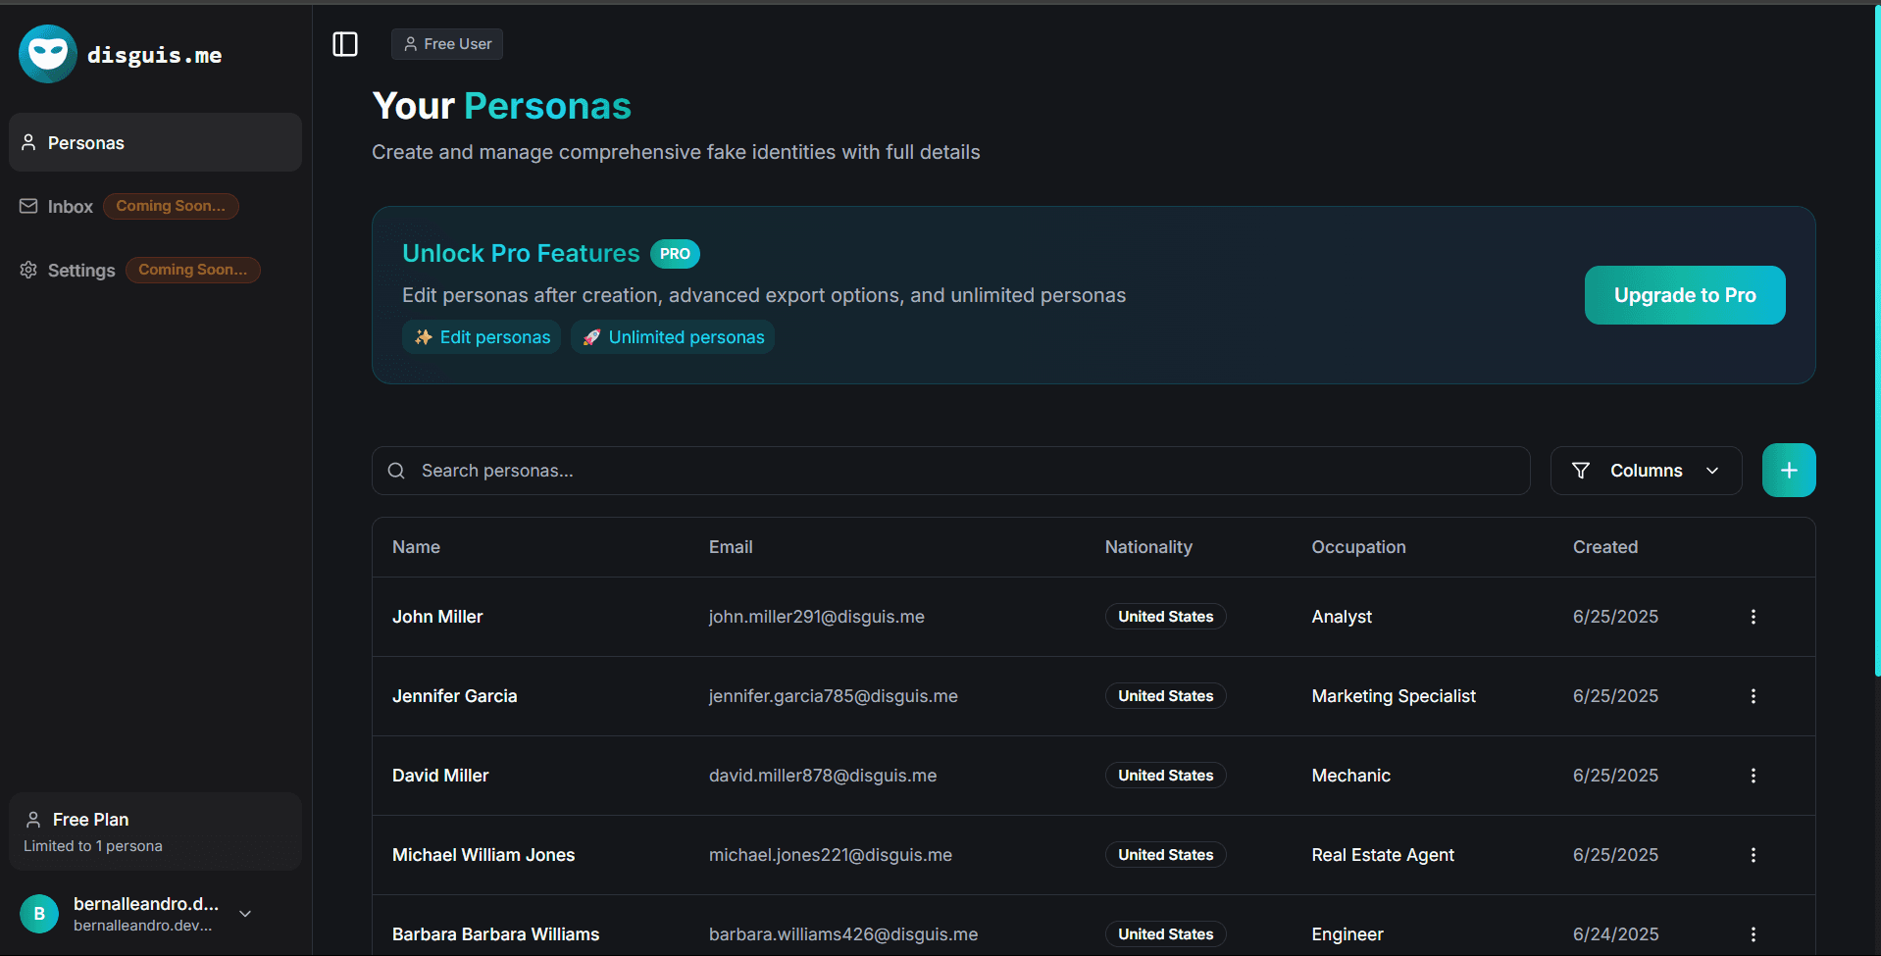
Task: Select Inbox in the sidebar
Action: tap(70, 207)
